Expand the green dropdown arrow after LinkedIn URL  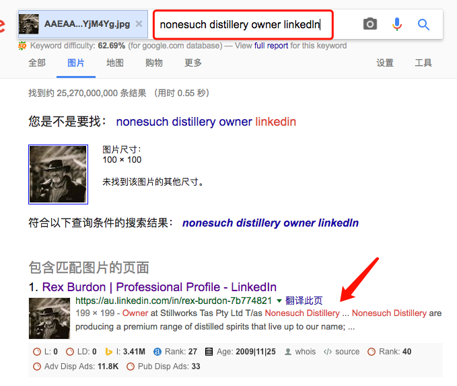coord(279,301)
